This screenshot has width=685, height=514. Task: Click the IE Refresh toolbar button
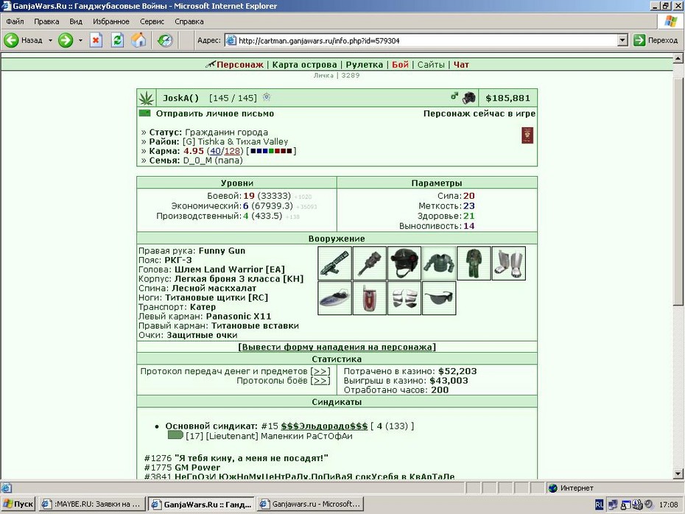coord(117,41)
